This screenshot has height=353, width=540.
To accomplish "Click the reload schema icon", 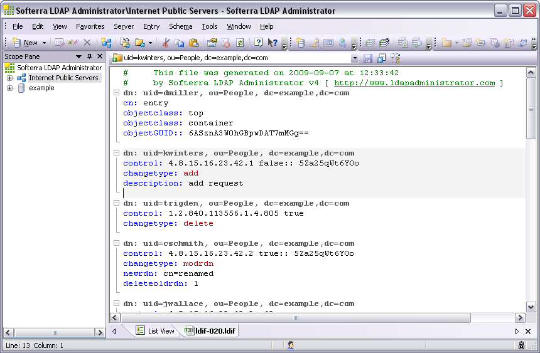I will click(x=402, y=43).
